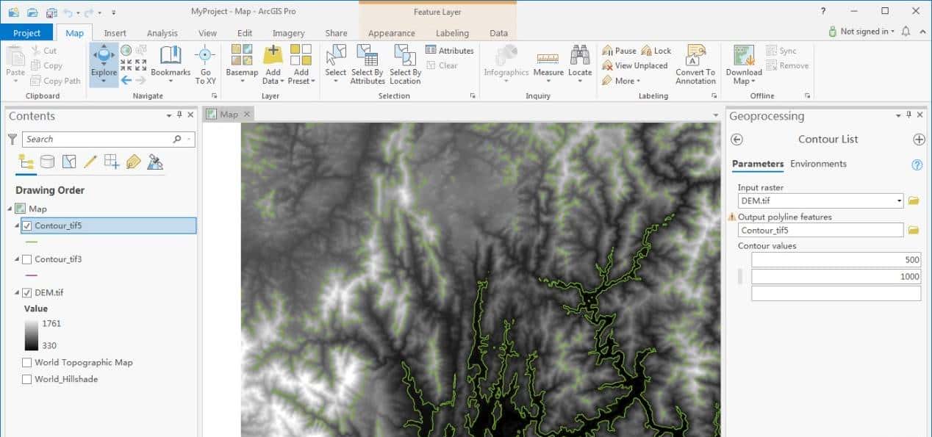Check the Contour_tif3 layer visibility
The height and width of the screenshot is (437, 932).
[x=27, y=260]
